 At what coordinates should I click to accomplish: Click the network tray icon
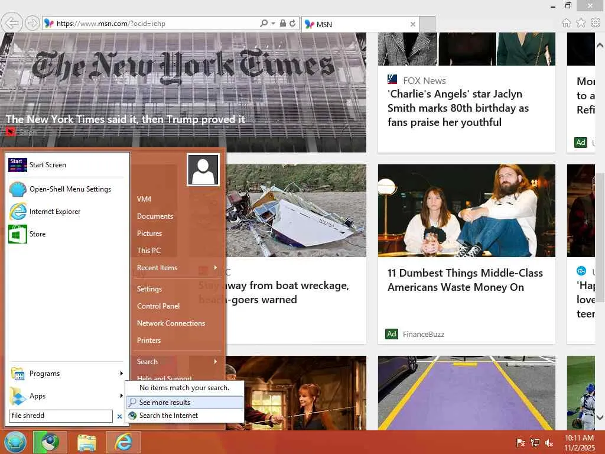tap(535, 443)
